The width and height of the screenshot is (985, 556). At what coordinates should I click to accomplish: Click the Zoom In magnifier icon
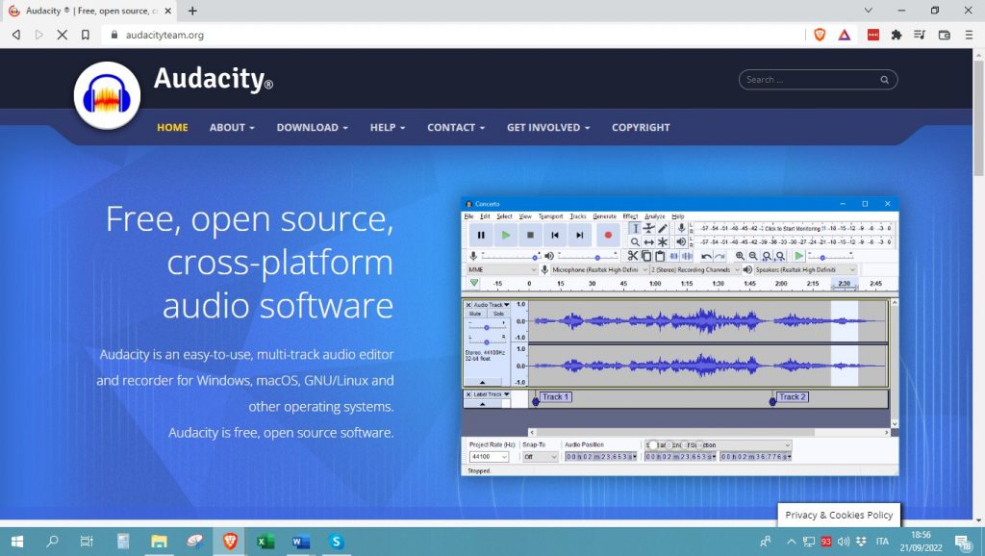[740, 256]
